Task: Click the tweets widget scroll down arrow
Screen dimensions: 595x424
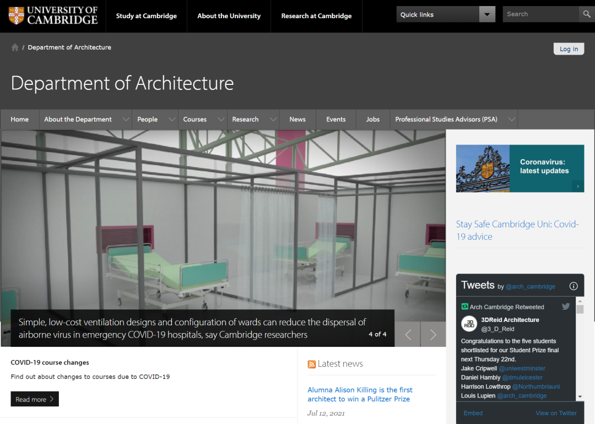Action: [x=580, y=396]
